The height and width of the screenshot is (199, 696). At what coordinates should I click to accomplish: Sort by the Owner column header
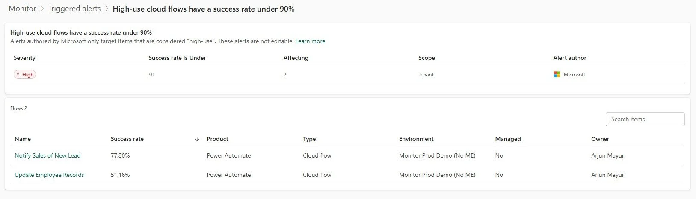pos(600,139)
